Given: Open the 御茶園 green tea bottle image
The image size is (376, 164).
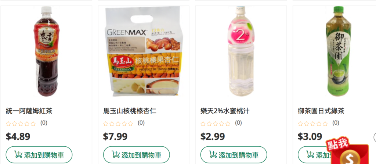Looking at the screenshot, I should tap(338, 51).
